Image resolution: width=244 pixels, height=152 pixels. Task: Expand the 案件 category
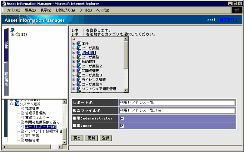click(x=74, y=44)
